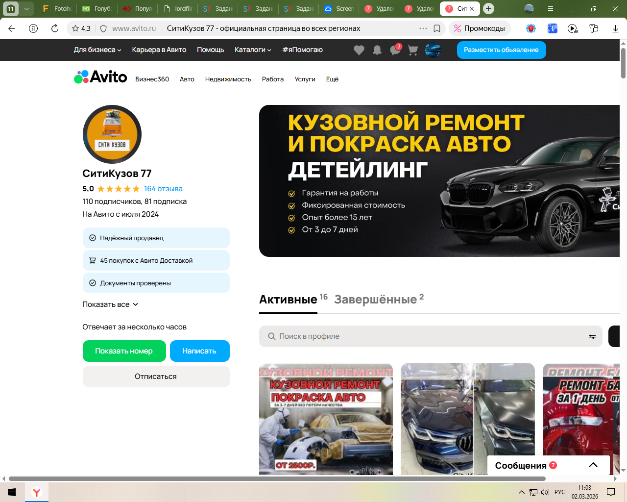Show hidden system tray icons

521,492
